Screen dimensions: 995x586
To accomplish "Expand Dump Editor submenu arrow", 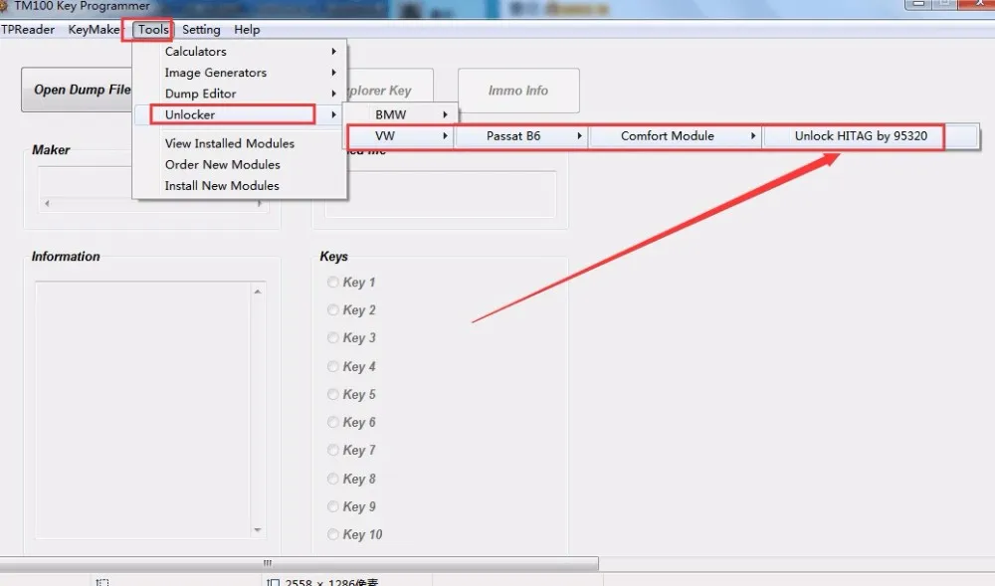I will pyautogui.click(x=333, y=94).
